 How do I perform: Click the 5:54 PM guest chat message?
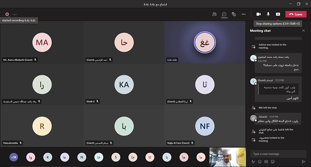tap(278, 119)
